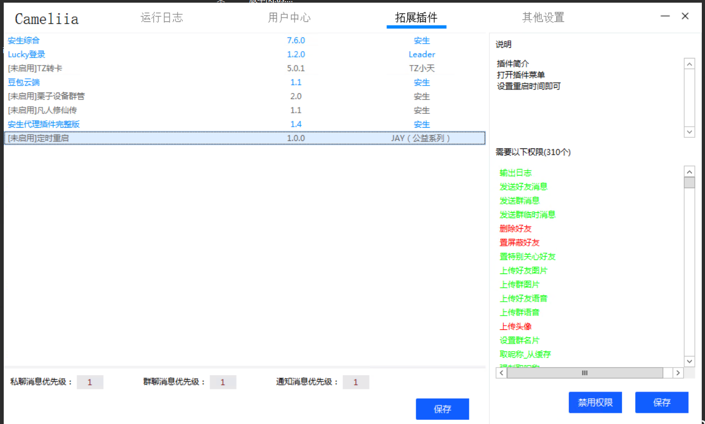This screenshot has width=705, height=424.
Task: Edit the 通知消息优先级 value field
Action: coord(356,382)
